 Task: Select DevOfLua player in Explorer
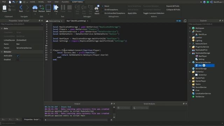(x=202, y=34)
